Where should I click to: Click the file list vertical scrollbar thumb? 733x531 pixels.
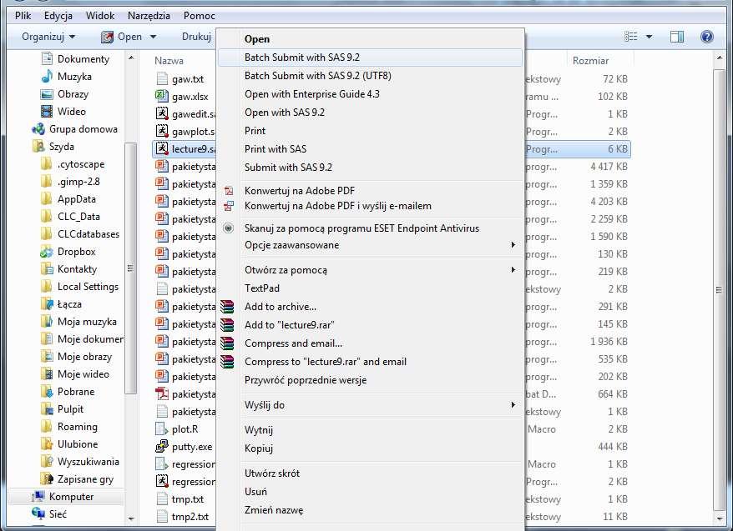click(x=719, y=289)
